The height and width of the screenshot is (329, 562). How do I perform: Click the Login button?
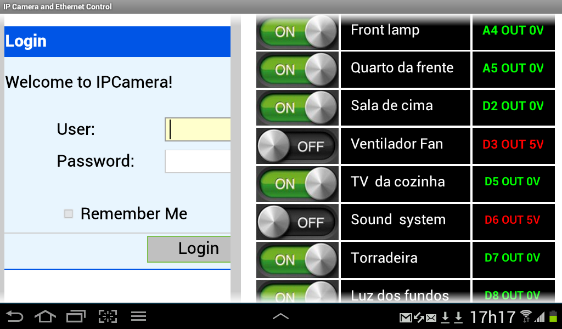[x=189, y=249]
